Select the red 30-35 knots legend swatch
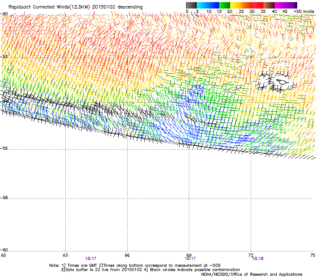The height and width of the screenshot is (277, 316). [x=258, y=5]
